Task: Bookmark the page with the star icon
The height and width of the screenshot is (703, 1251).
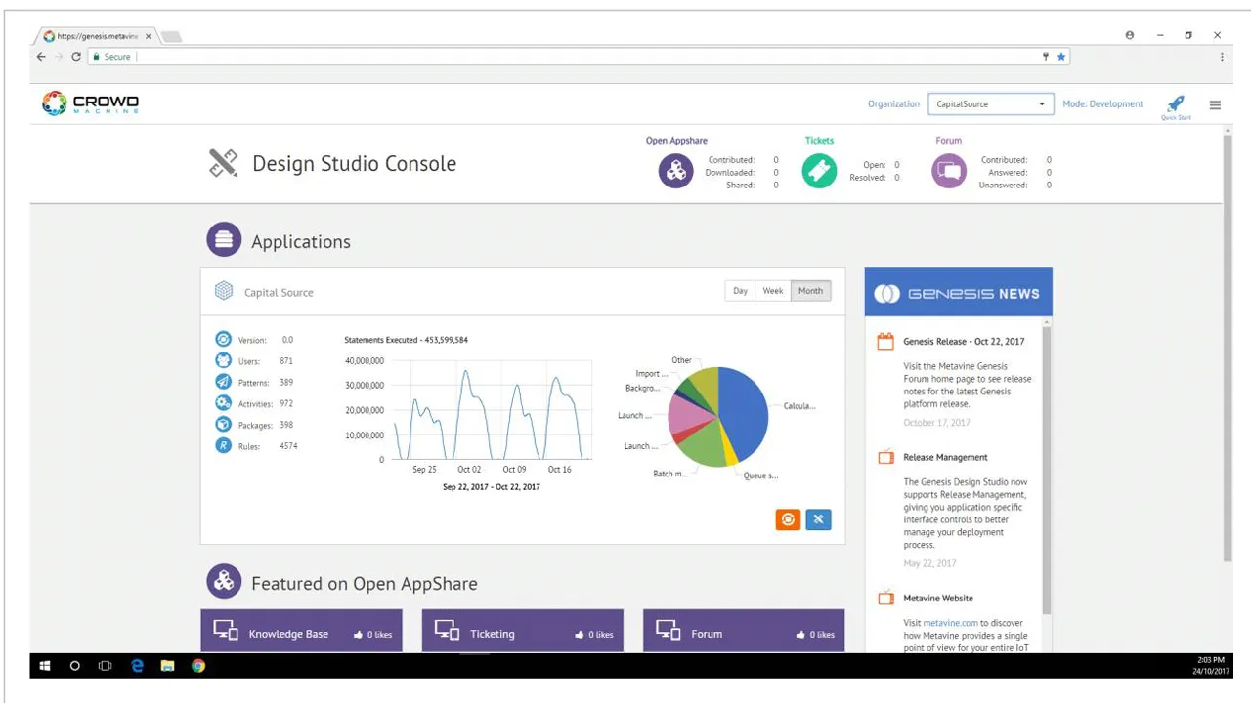Action: click(1061, 57)
